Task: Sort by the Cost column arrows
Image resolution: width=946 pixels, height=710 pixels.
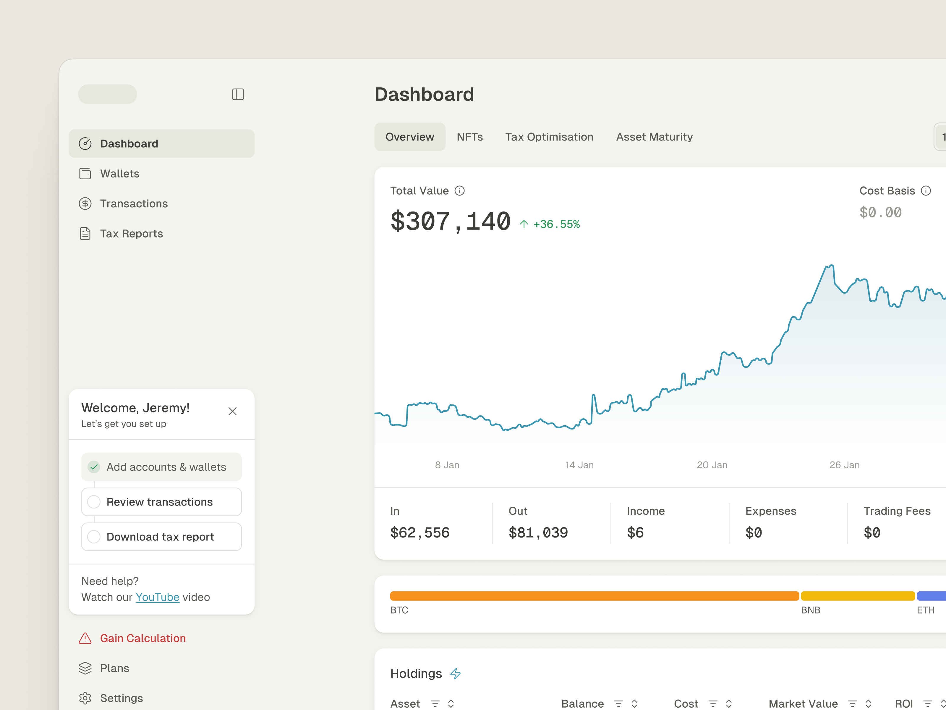Action: point(729,703)
